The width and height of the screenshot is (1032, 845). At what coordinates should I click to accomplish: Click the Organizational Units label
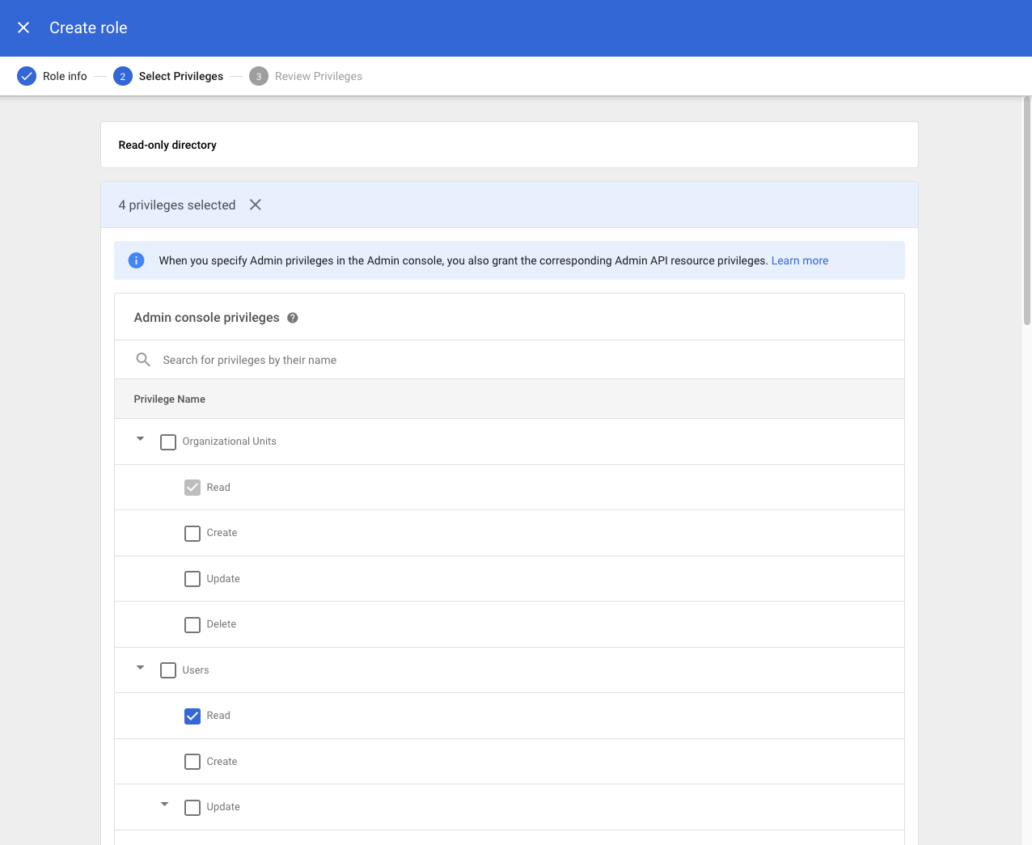point(230,442)
